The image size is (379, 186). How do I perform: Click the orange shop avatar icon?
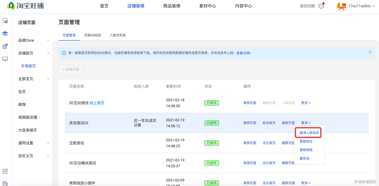[x=341, y=6]
